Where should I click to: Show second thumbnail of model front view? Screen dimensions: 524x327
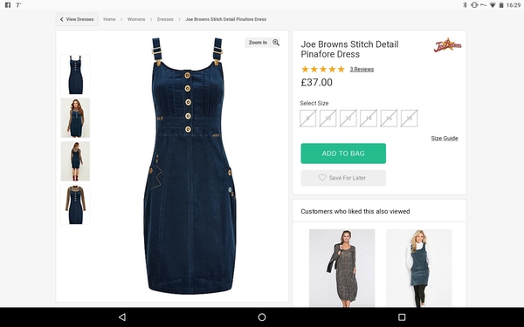pos(75,118)
